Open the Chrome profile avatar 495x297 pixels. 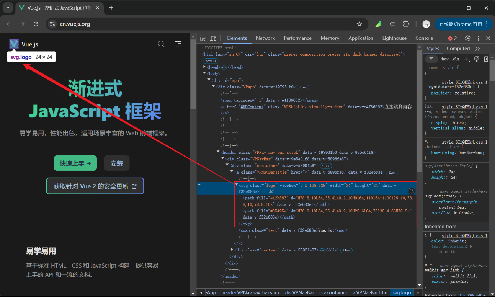coord(426,24)
